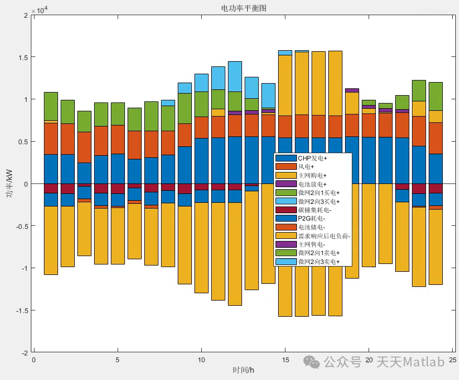Select the 主网售电- legend color swatch
The width and height of the screenshot is (459, 380).
(286, 245)
